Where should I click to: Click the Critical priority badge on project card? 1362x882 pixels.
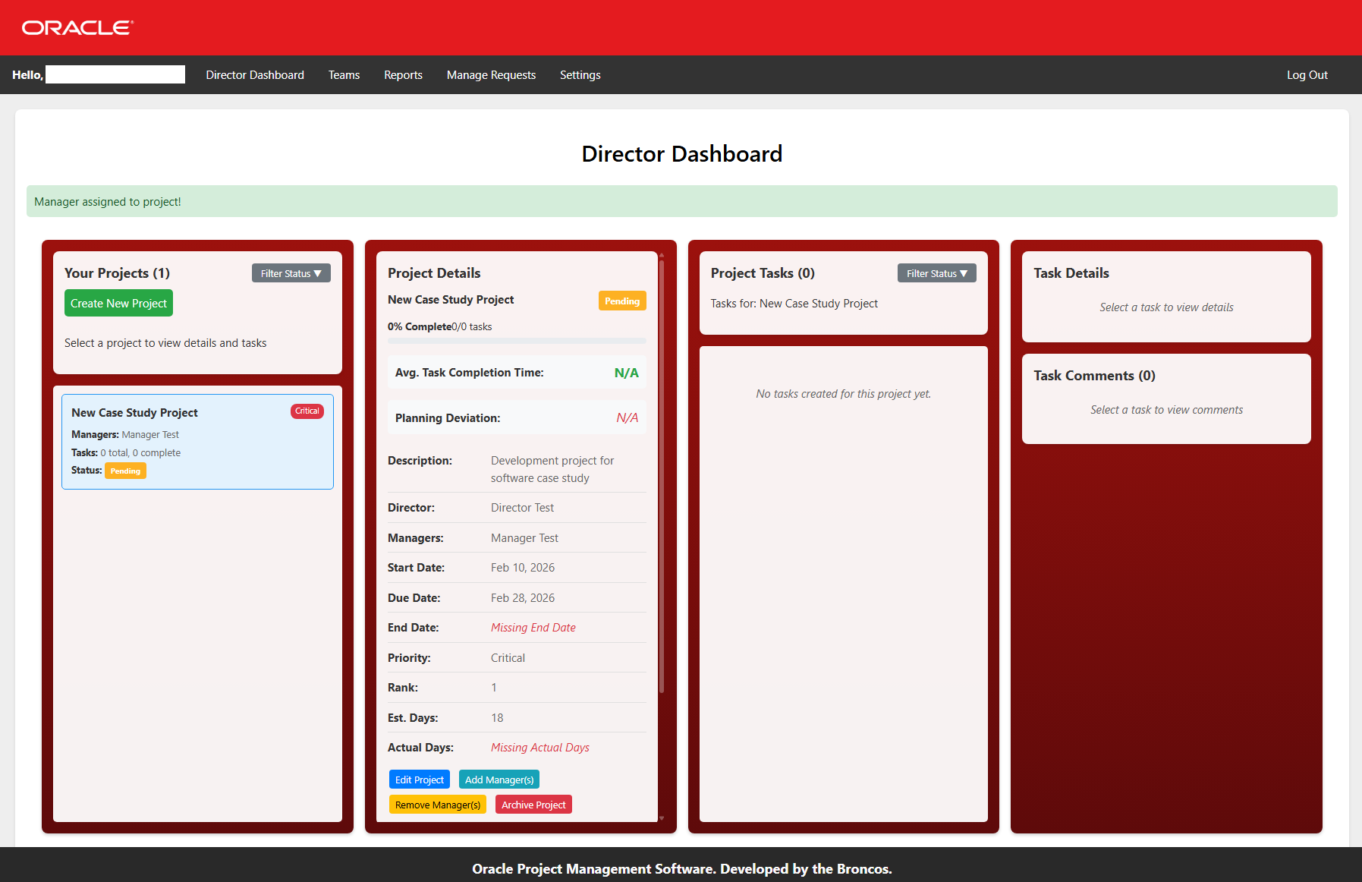tap(307, 411)
